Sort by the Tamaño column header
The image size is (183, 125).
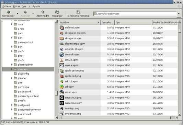point(107,22)
